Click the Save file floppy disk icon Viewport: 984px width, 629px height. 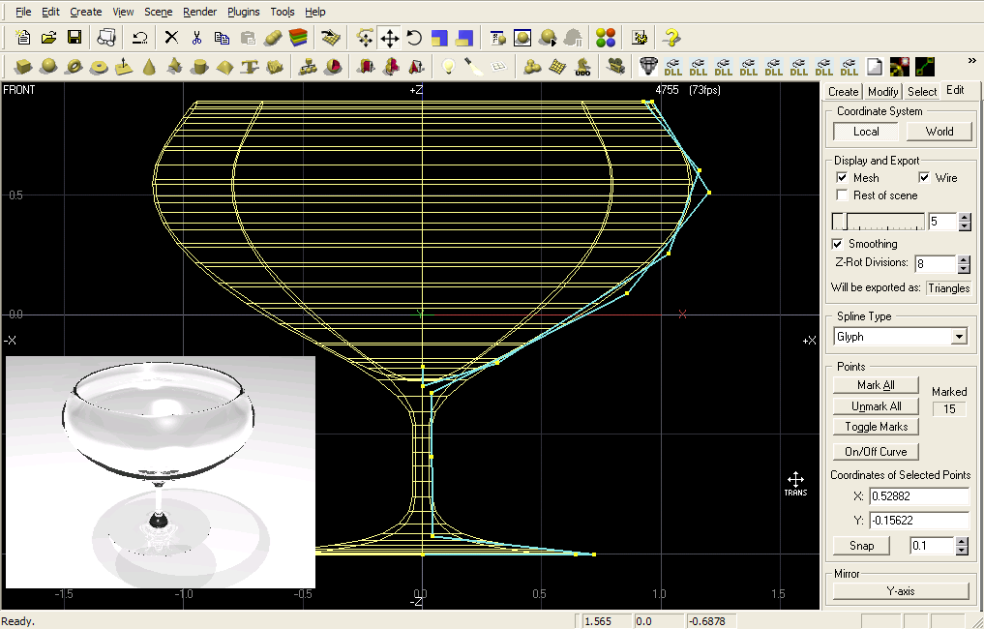[74, 38]
